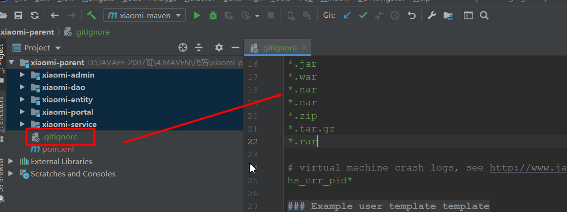The height and width of the screenshot is (212, 567).
Task: Collapse the xiaomi-parent root folder
Action: pos(11,63)
